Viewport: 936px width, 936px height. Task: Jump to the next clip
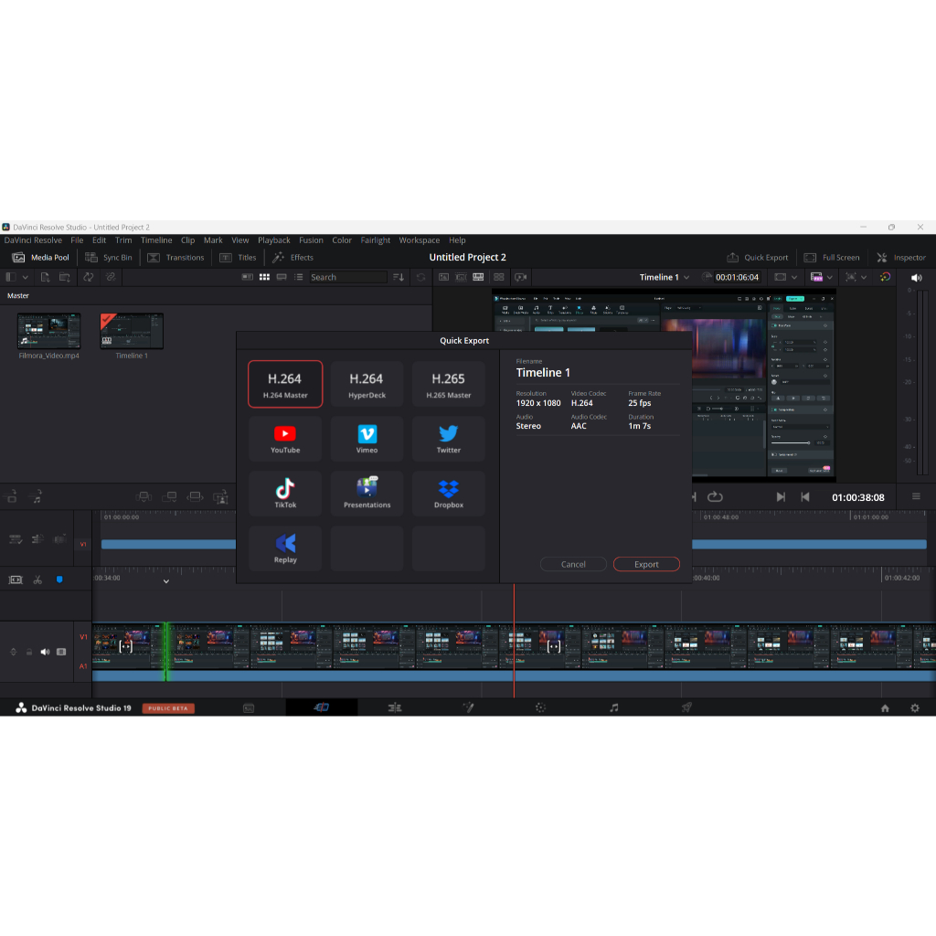pyautogui.click(x=781, y=497)
